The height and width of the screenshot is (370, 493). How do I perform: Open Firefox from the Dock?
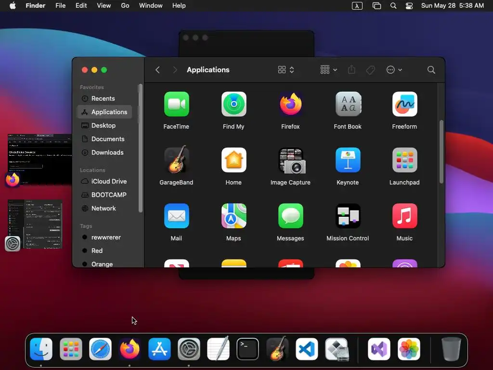coord(130,349)
